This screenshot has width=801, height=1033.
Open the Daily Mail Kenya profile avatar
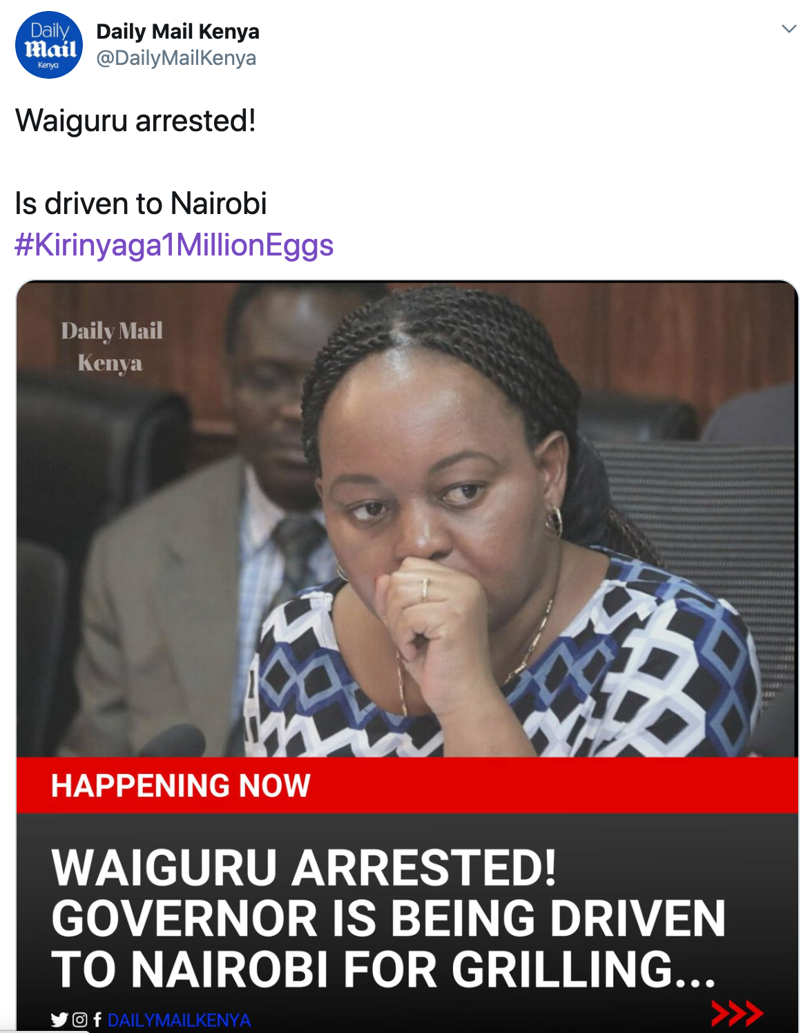(49, 45)
